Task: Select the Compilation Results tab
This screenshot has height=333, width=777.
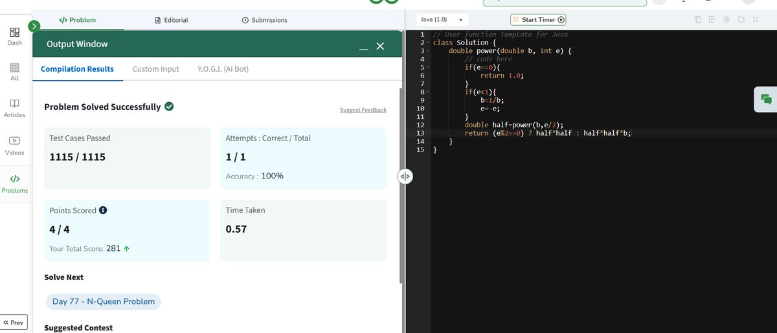Action: [x=77, y=69]
